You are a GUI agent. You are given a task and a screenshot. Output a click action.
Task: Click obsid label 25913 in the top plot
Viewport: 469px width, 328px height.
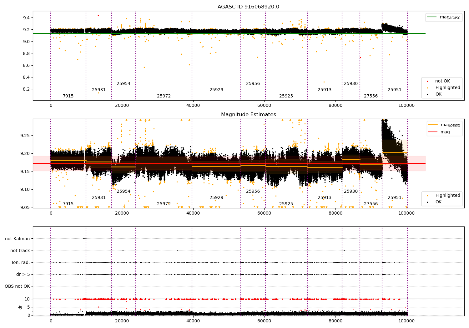[x=325, y=90]
